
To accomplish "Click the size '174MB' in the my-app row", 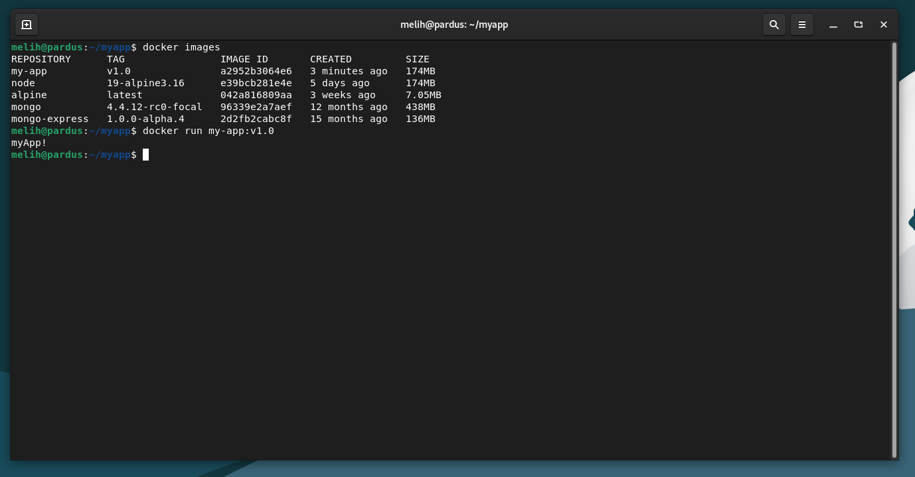I will coord(420,71).
